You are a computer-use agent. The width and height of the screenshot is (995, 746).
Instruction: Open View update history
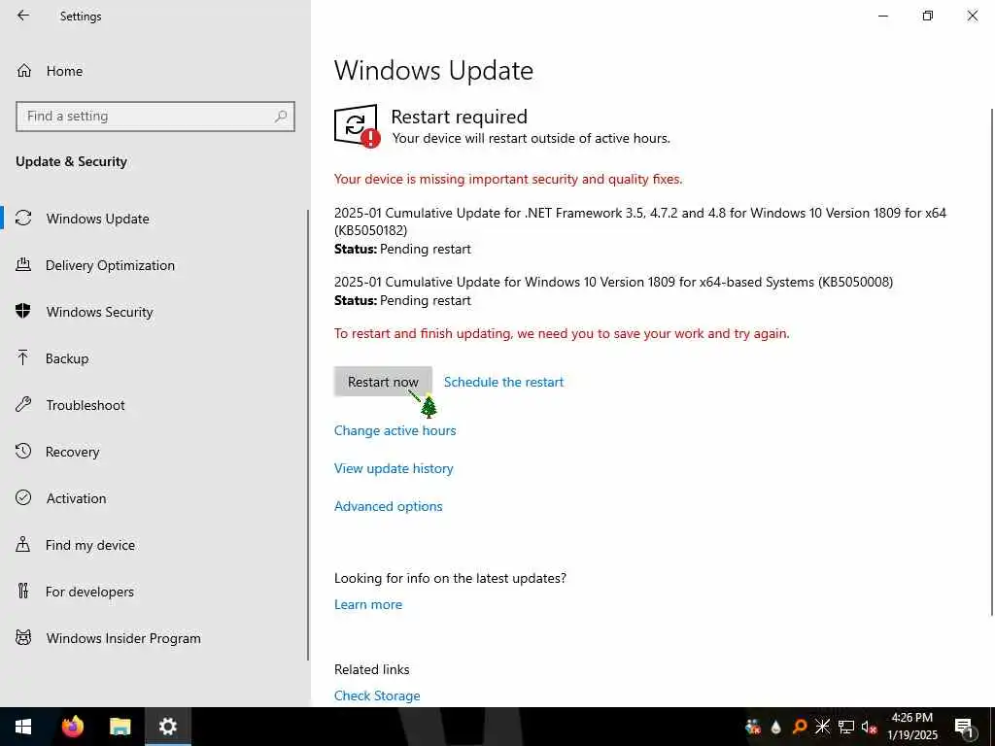tap(395, 469)
